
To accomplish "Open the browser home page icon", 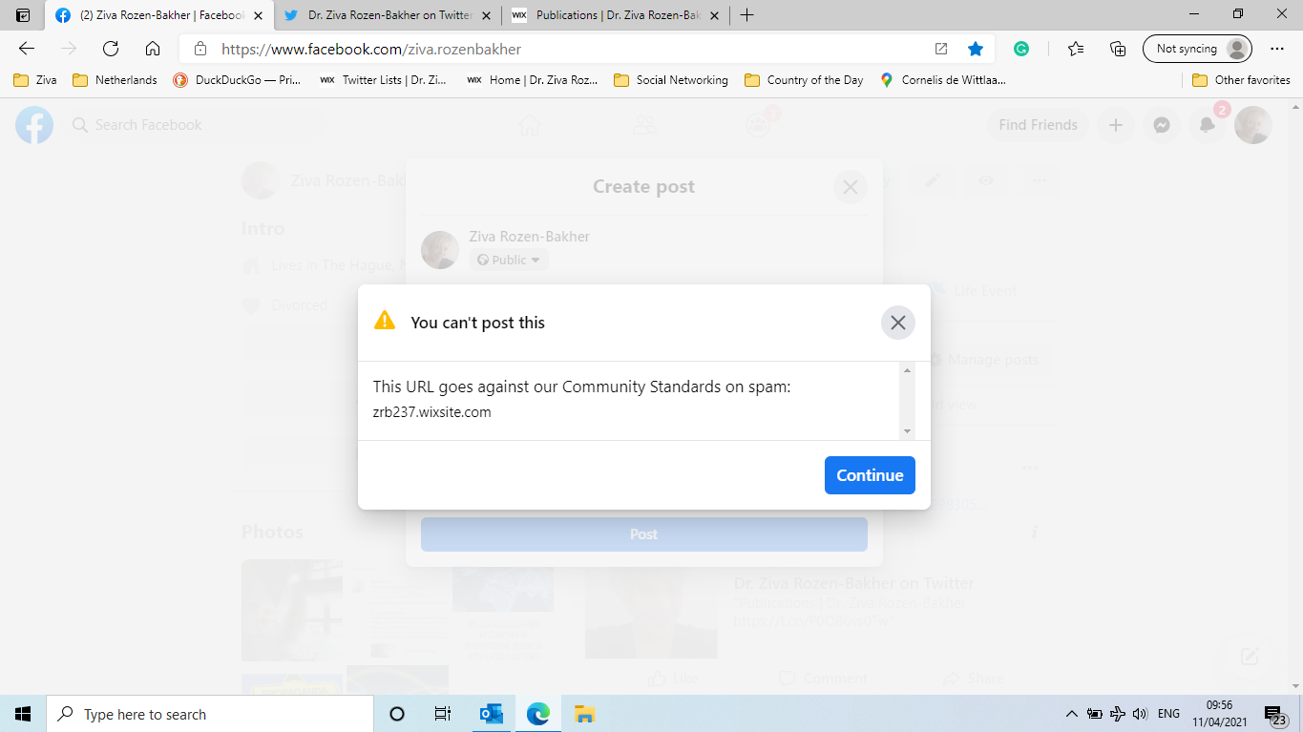I will 153,49.
